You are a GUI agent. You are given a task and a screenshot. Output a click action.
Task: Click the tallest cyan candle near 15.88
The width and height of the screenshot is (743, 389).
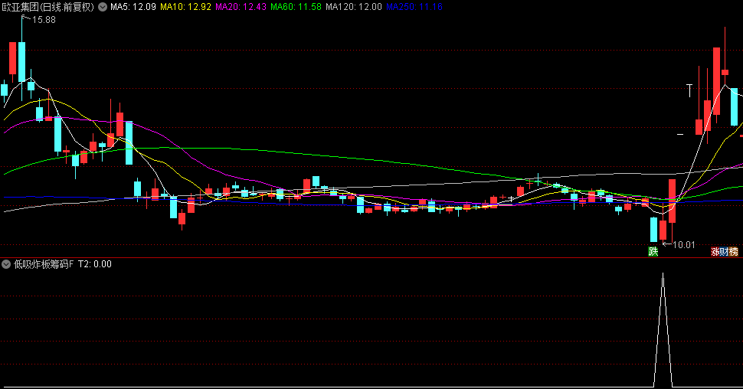click(21, 61)
